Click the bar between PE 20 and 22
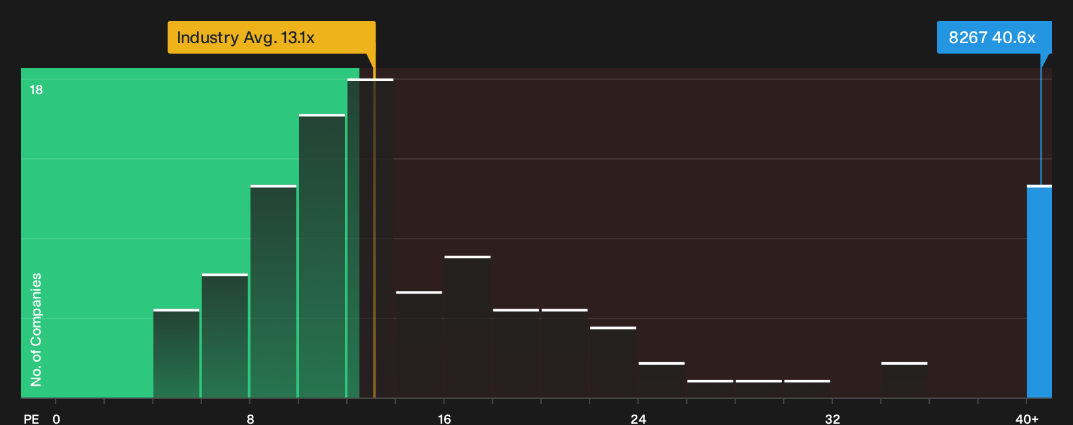 pos(565,353)
